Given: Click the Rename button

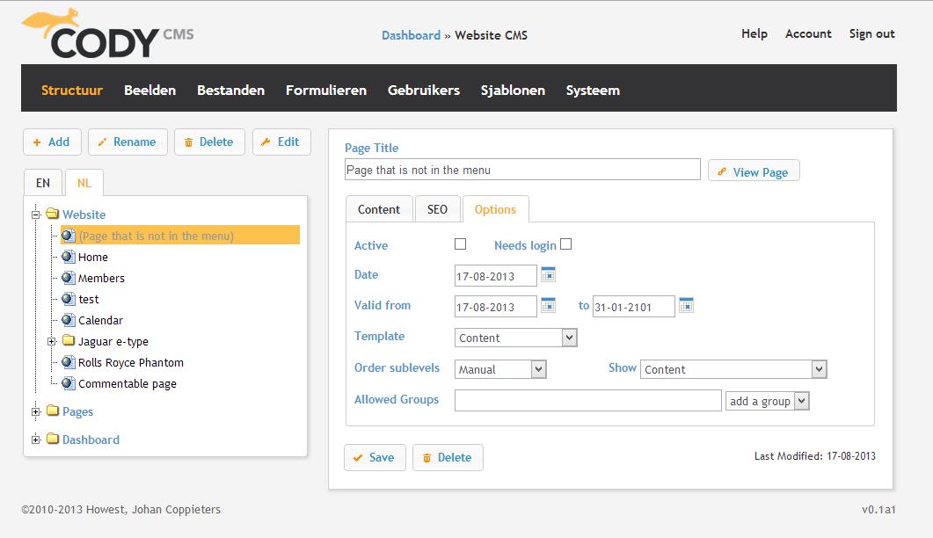Looking at the screenshot, I should point(128,142).
